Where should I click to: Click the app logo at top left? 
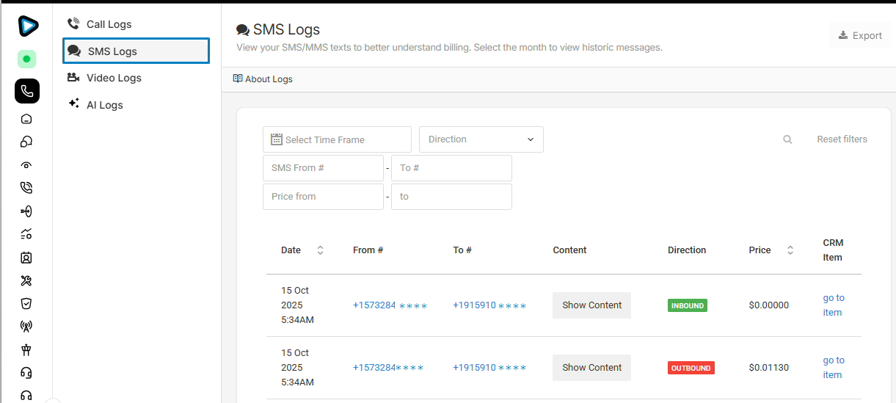[27, 26]
